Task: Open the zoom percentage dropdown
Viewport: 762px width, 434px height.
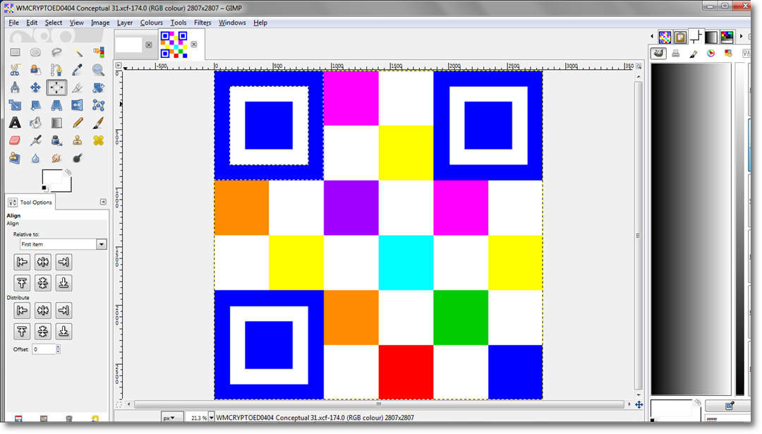Action: click(x=211, y=418)
